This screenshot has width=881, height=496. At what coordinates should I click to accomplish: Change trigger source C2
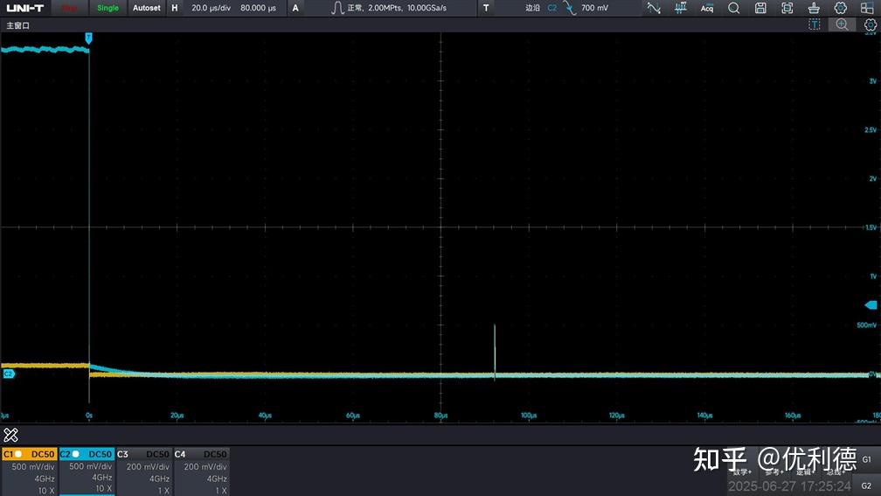(551, 8)
